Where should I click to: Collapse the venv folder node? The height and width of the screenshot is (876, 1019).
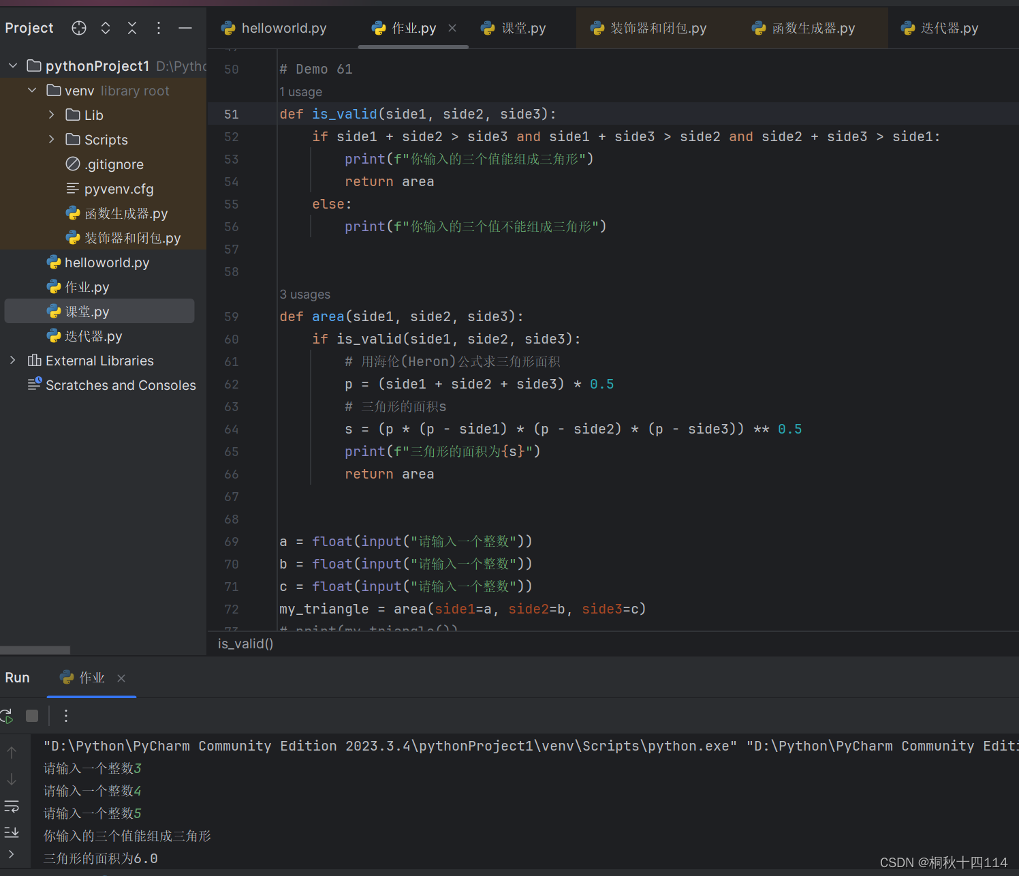[31, 90]
